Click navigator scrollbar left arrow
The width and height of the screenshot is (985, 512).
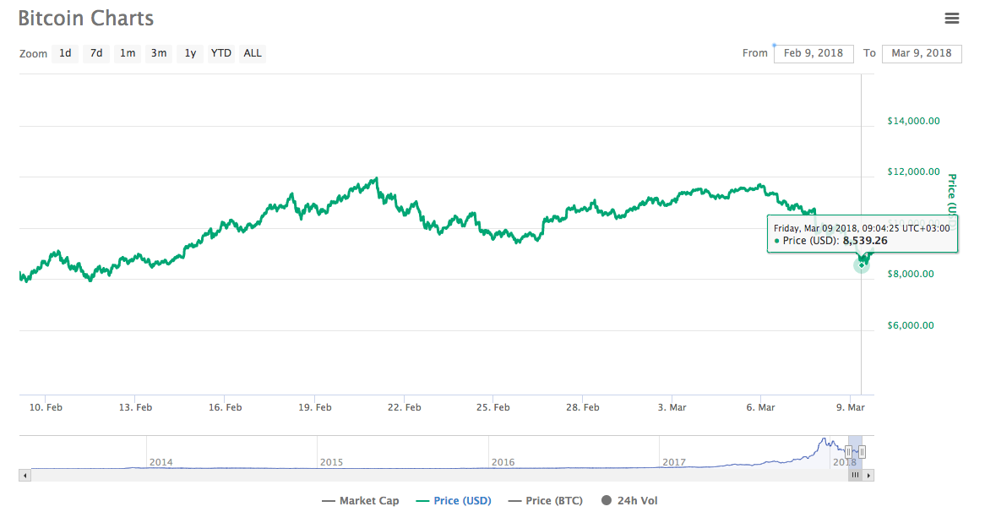click(x=25, y=476)
